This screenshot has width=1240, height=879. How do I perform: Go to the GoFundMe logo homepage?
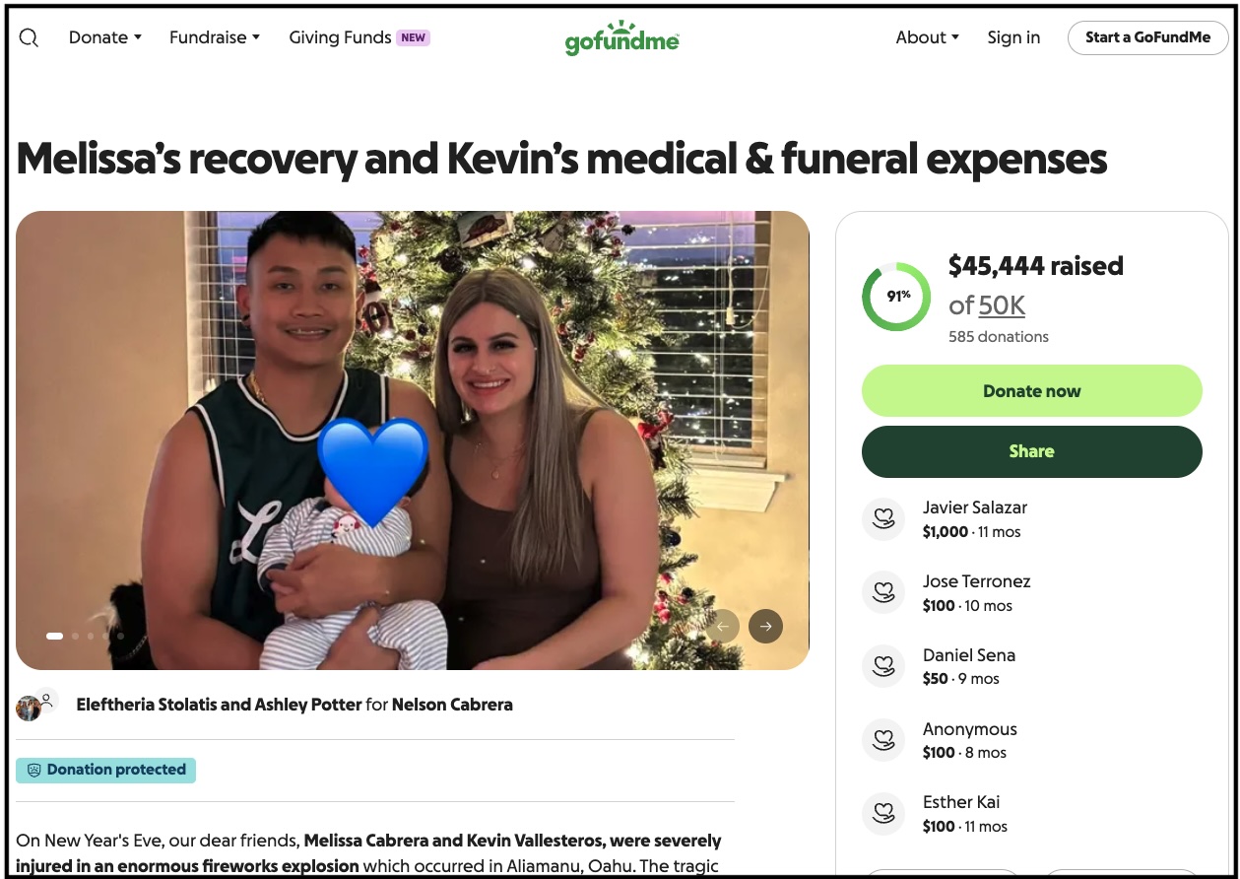pos(621,37)
